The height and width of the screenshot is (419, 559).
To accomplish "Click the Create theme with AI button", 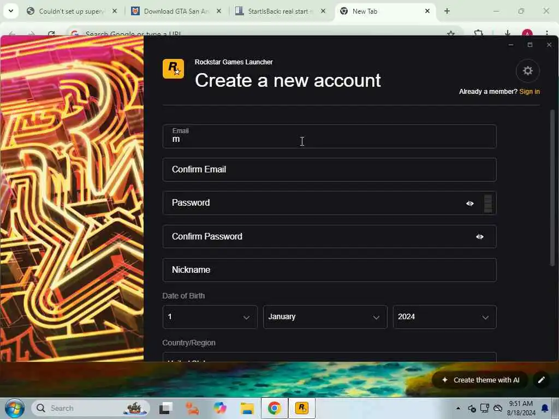I will point(480,380).
